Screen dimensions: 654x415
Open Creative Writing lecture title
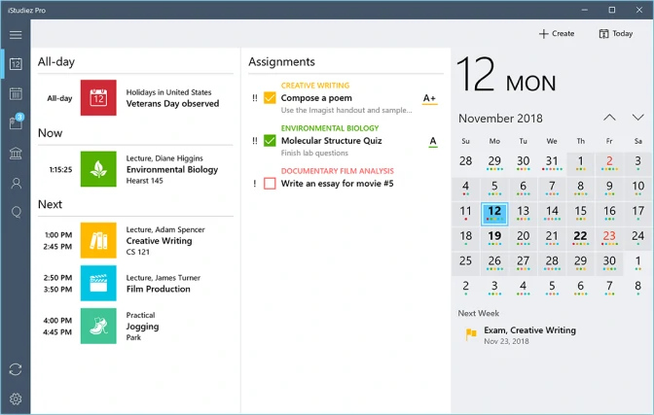[x=159, y=241]
